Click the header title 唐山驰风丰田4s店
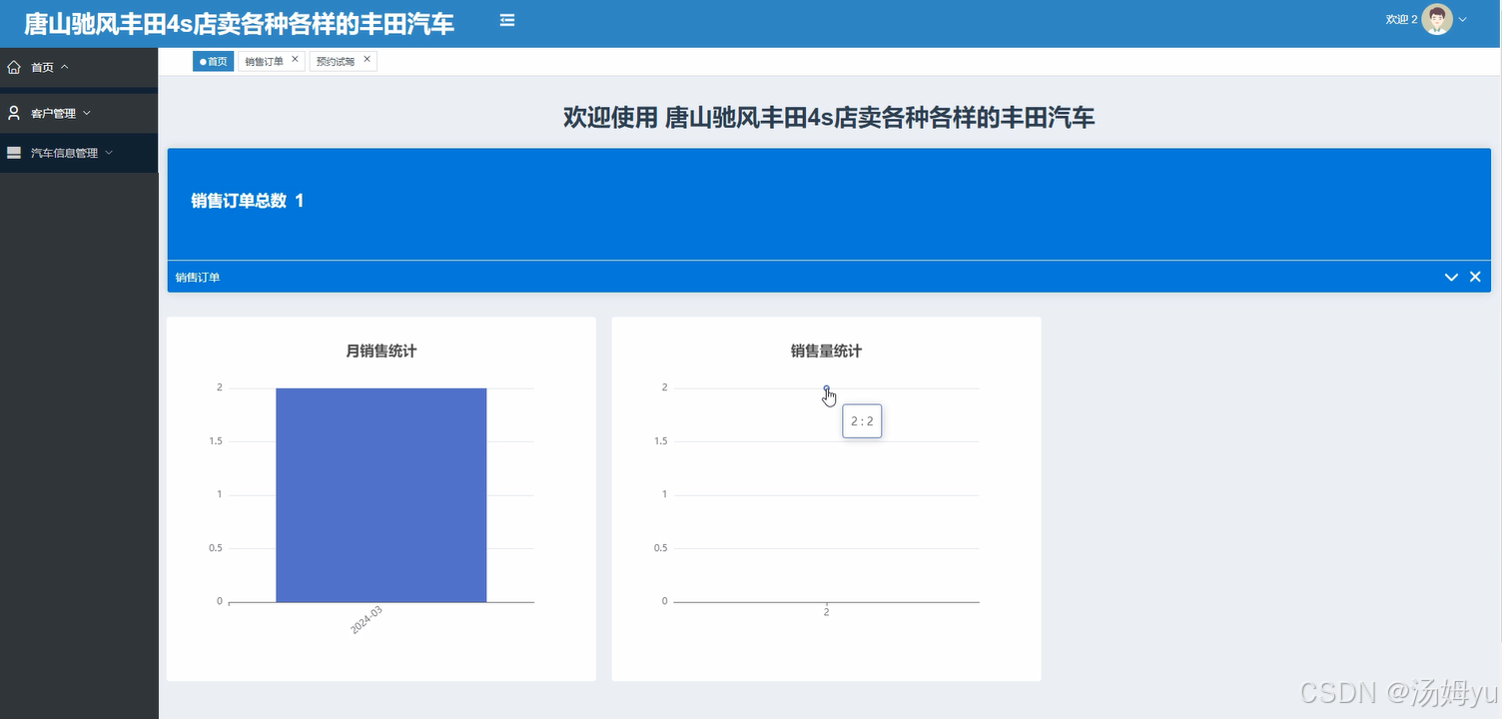 [x=240, y=23]
